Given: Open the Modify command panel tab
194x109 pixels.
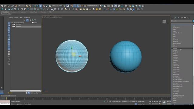Looking at the screenshot, I should click(x=175, y=18).
